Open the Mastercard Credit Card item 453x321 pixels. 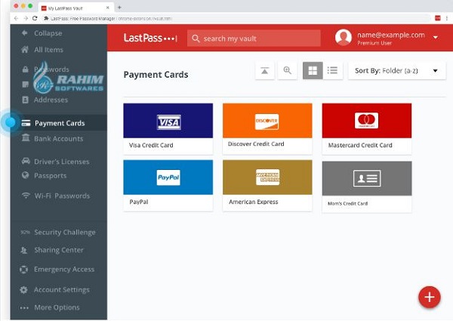(x=367, y=128)
